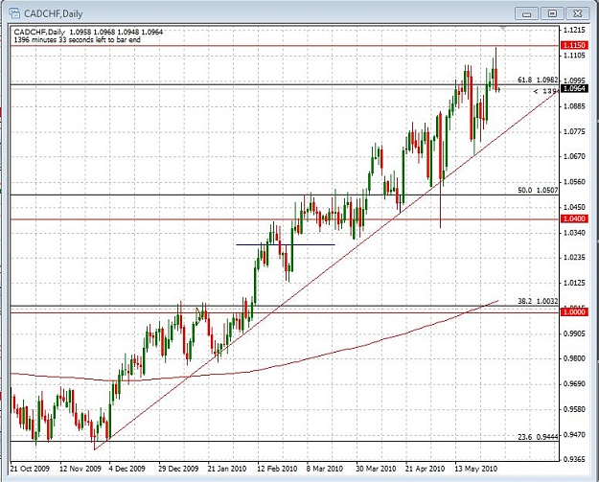
Task: Click the 1.0450 price axis label
Action: click(x=574, y=207)
